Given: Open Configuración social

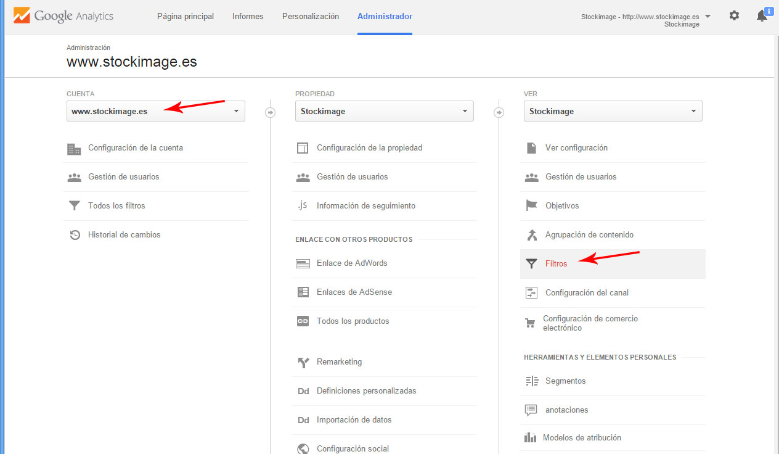Looking at the screenshot, I should tap(353, 449).
